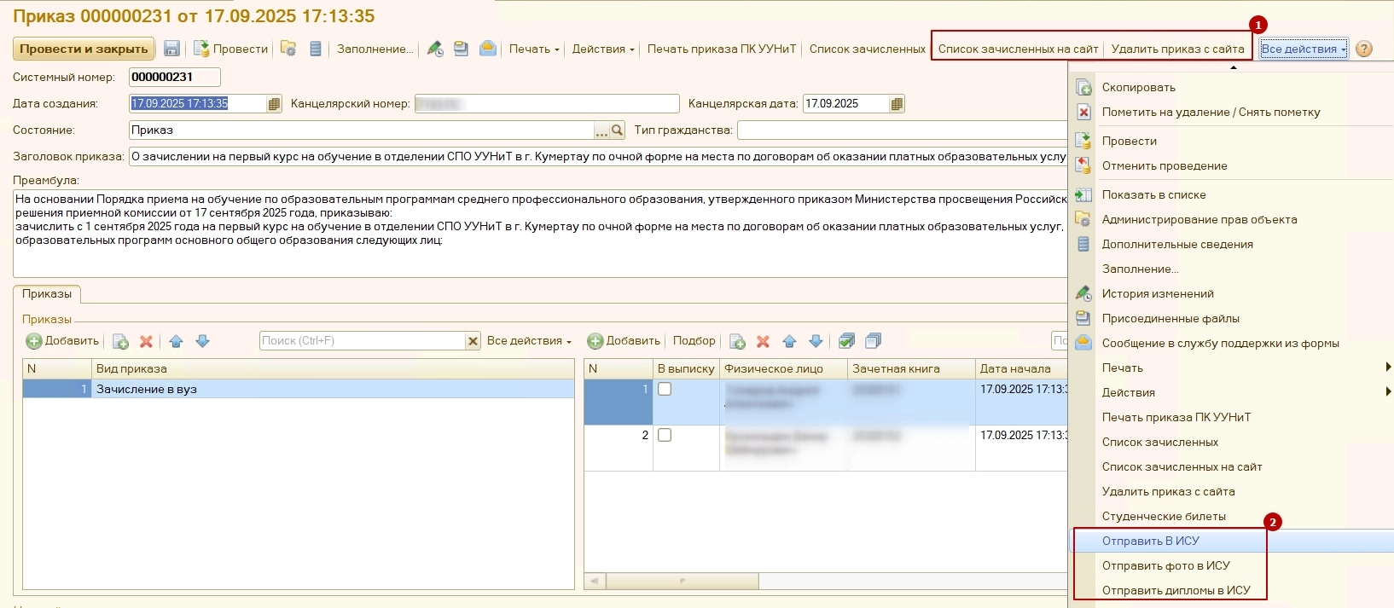
Task: Tick the В выписку checkbox in row 2
Action: [665, 435]
